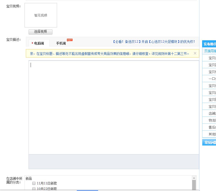
Task: Switch to the 手机端 description tab
Action: (61, 43)
